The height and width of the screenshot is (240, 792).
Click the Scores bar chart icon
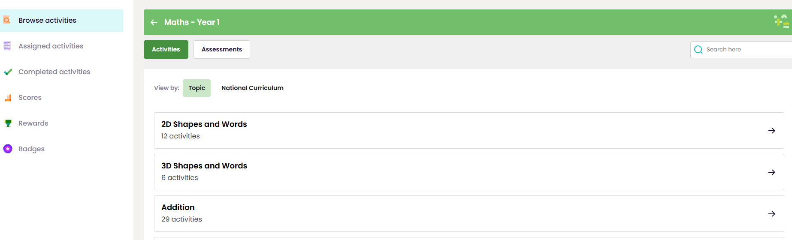tap(8, 98)
